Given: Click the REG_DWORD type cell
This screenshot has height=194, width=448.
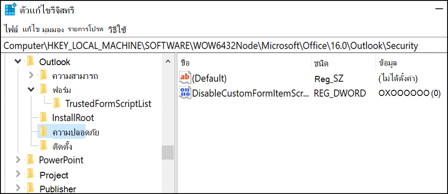Looking at the screenshot, I should [x=340, y=93].
